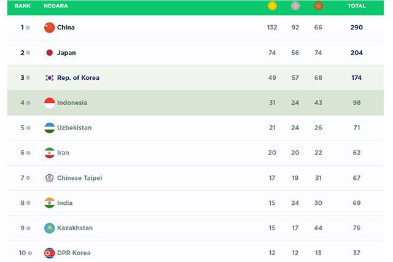Expand rank 10 row details
The width and height of the screenshot is (393, 262).
coord(29,253)
